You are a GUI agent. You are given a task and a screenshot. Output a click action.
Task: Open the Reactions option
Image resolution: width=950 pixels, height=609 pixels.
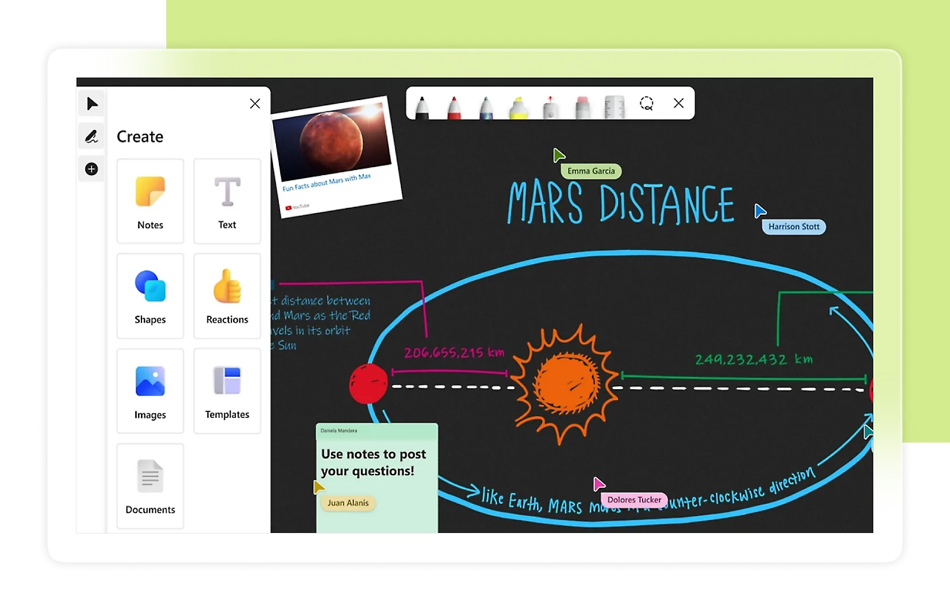click(227, 296)
